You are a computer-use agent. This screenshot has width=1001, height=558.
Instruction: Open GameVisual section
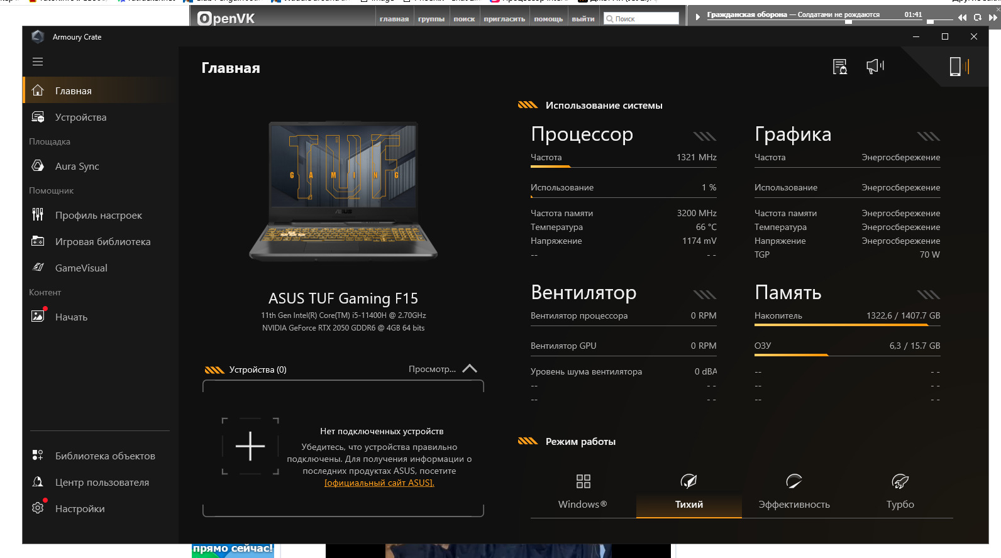[101, 268]
